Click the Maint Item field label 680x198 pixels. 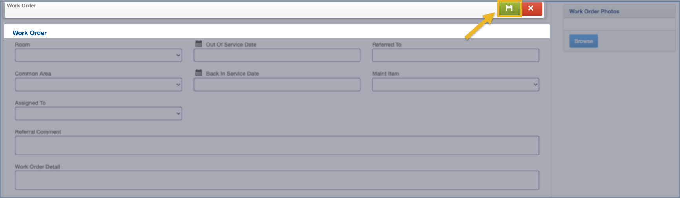click(385, 74)
